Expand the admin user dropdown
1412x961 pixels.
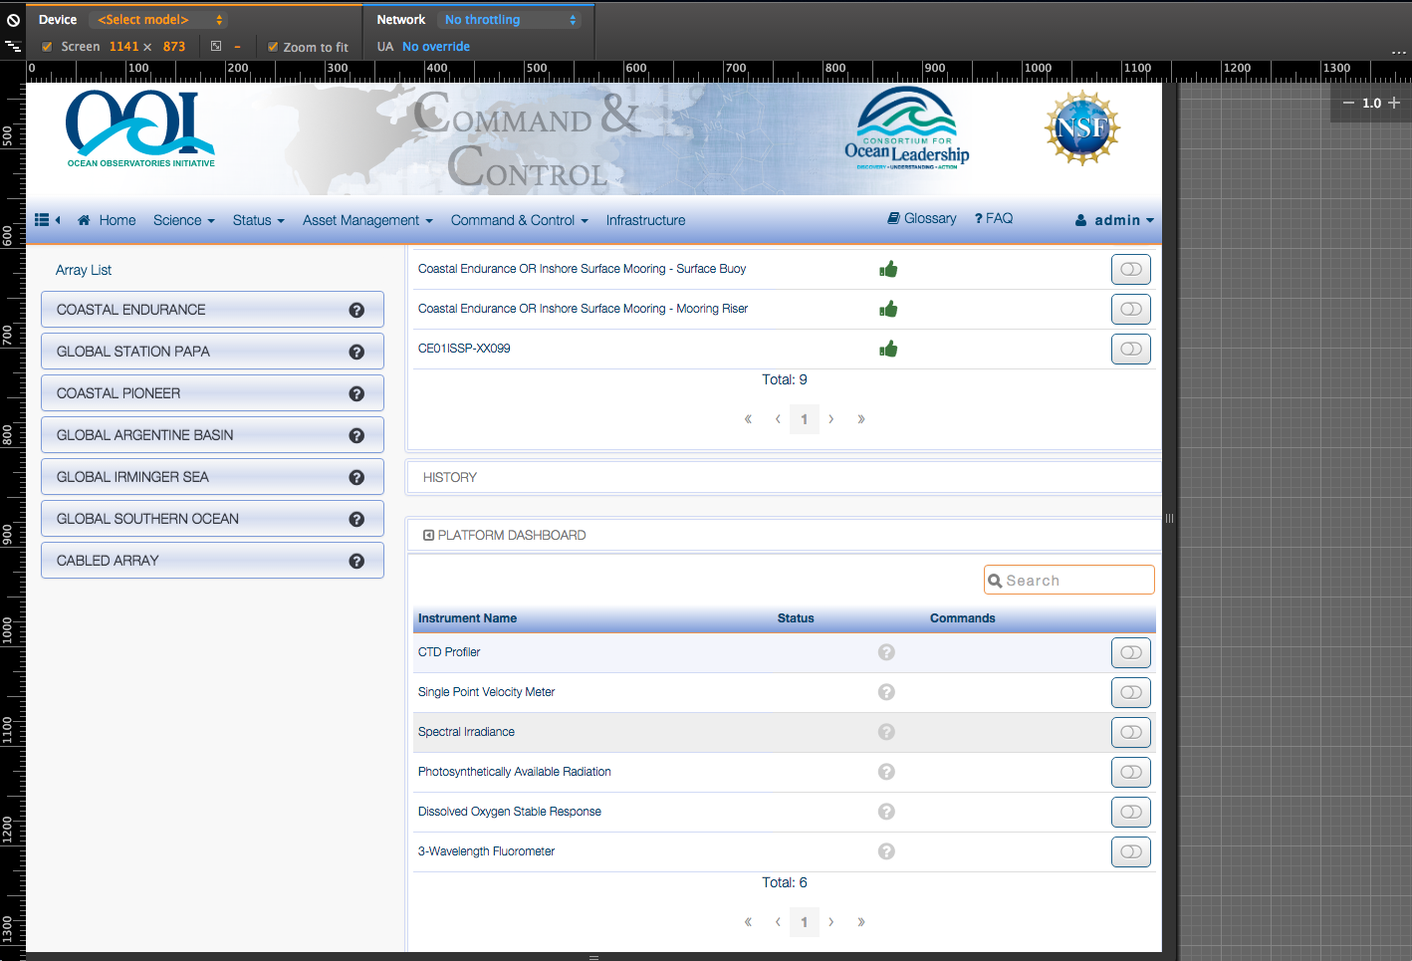[1115, 220]
